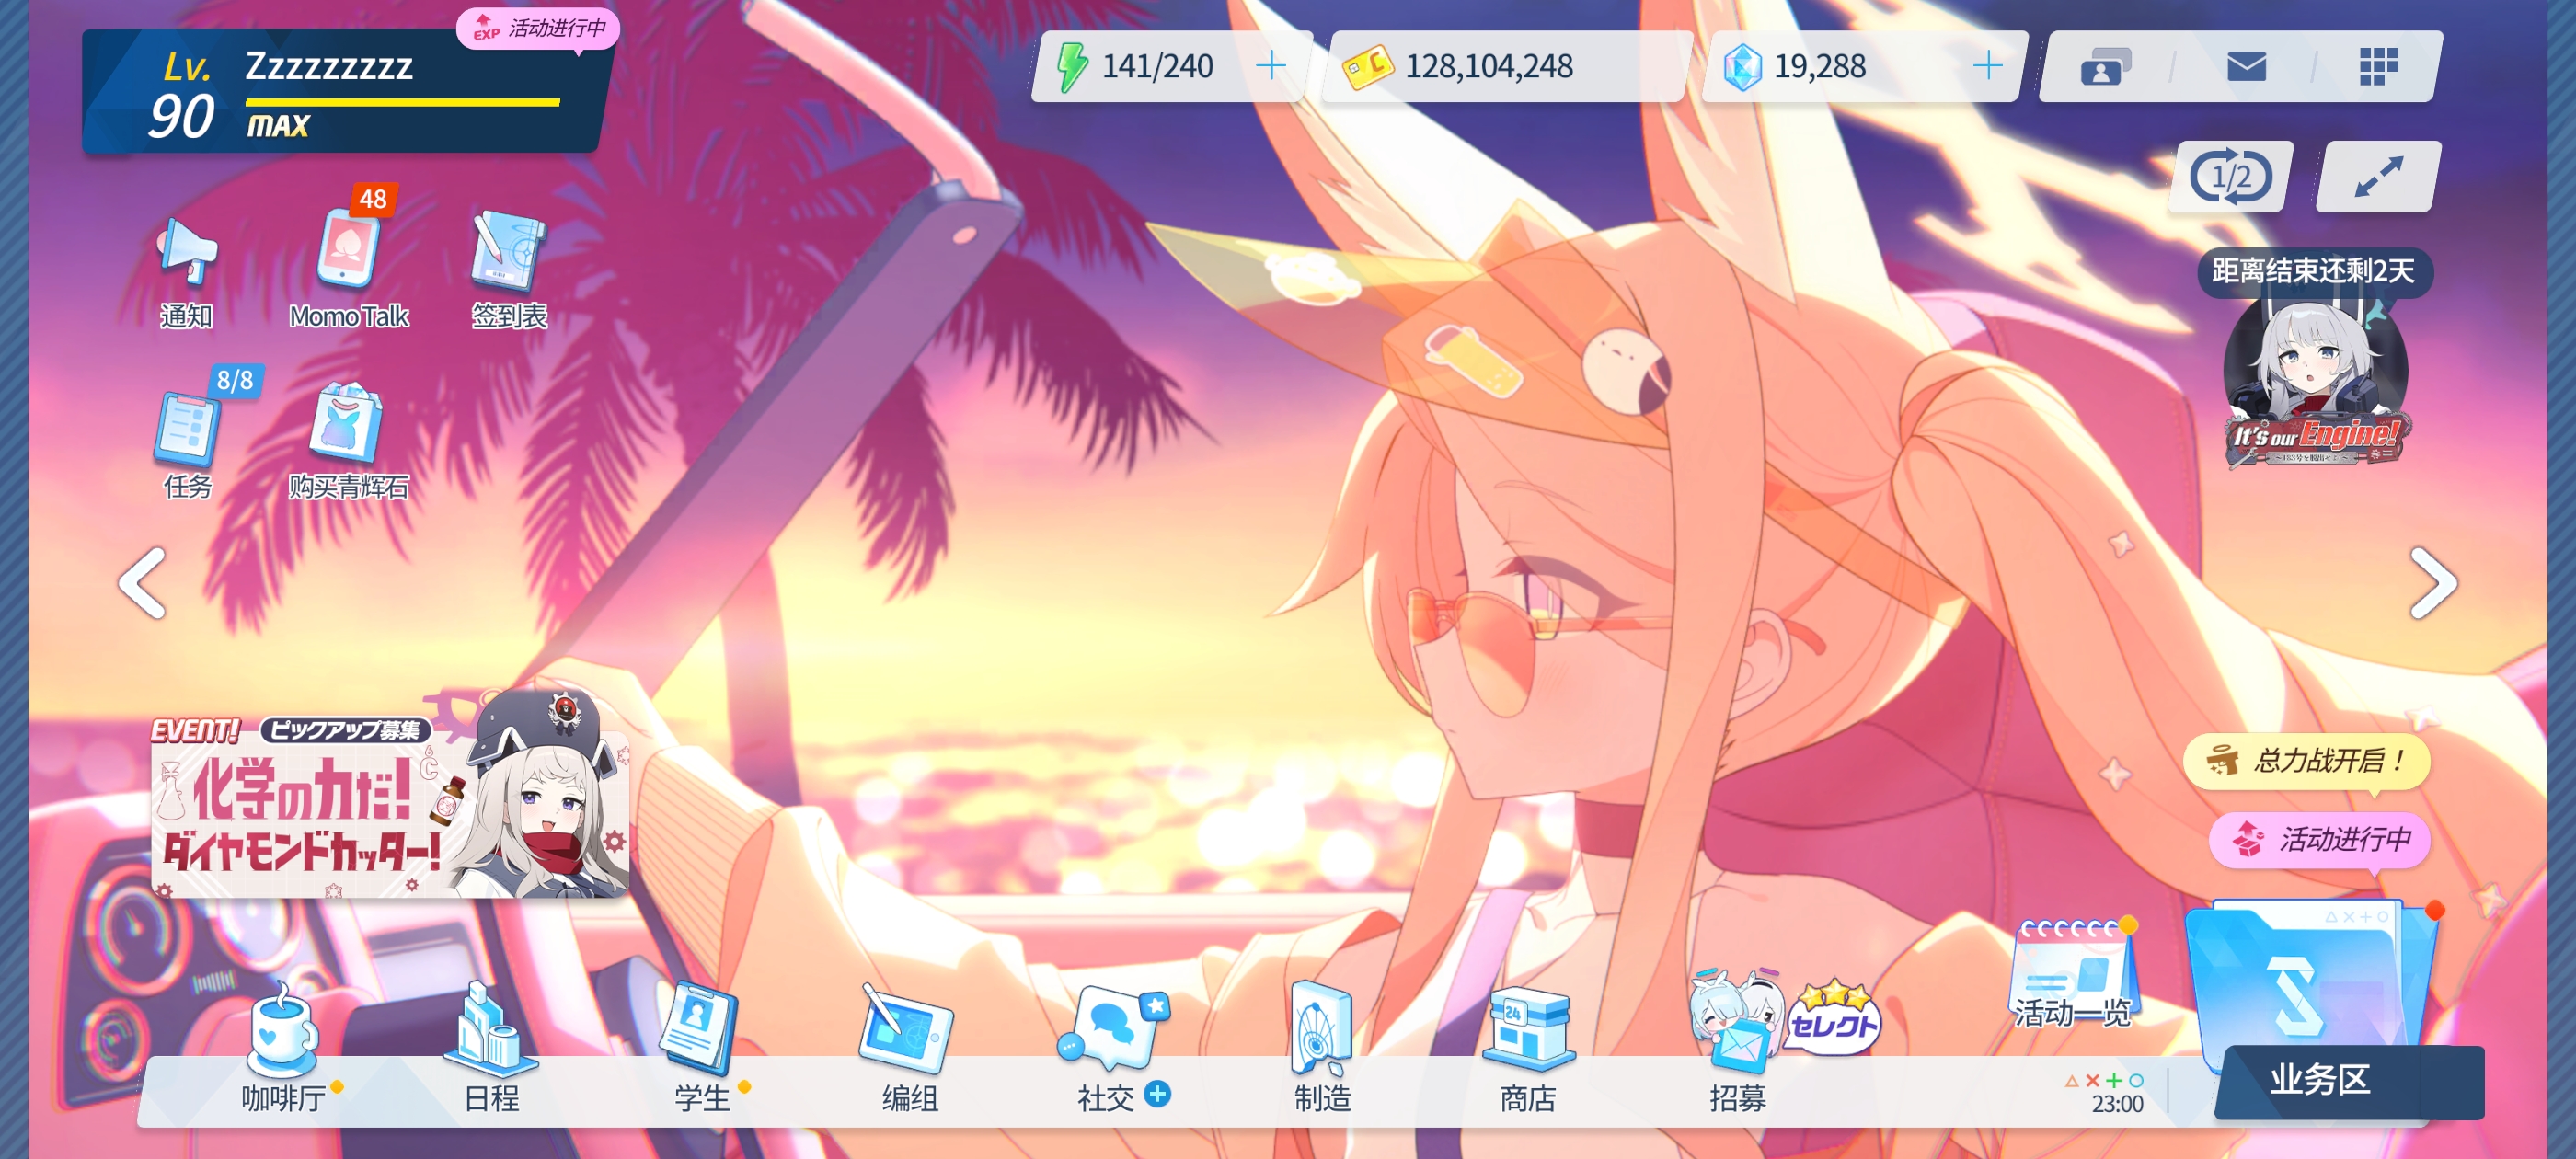Show next banner with right arrow
2576x1159 pixels.
point(2433,583)
